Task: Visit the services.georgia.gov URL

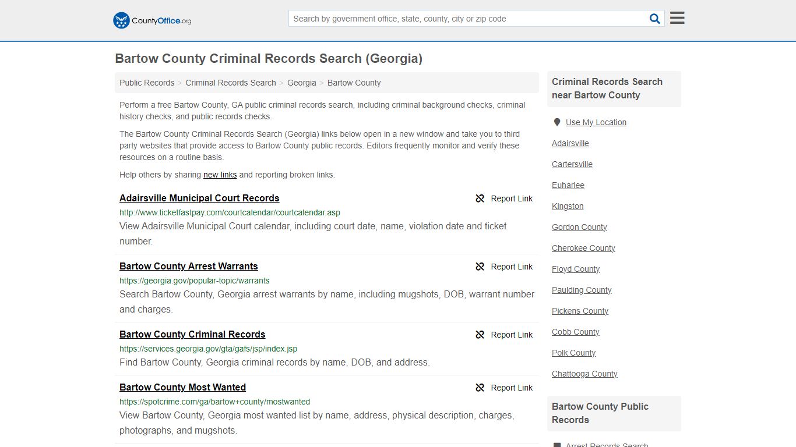Action: [208, 349]
